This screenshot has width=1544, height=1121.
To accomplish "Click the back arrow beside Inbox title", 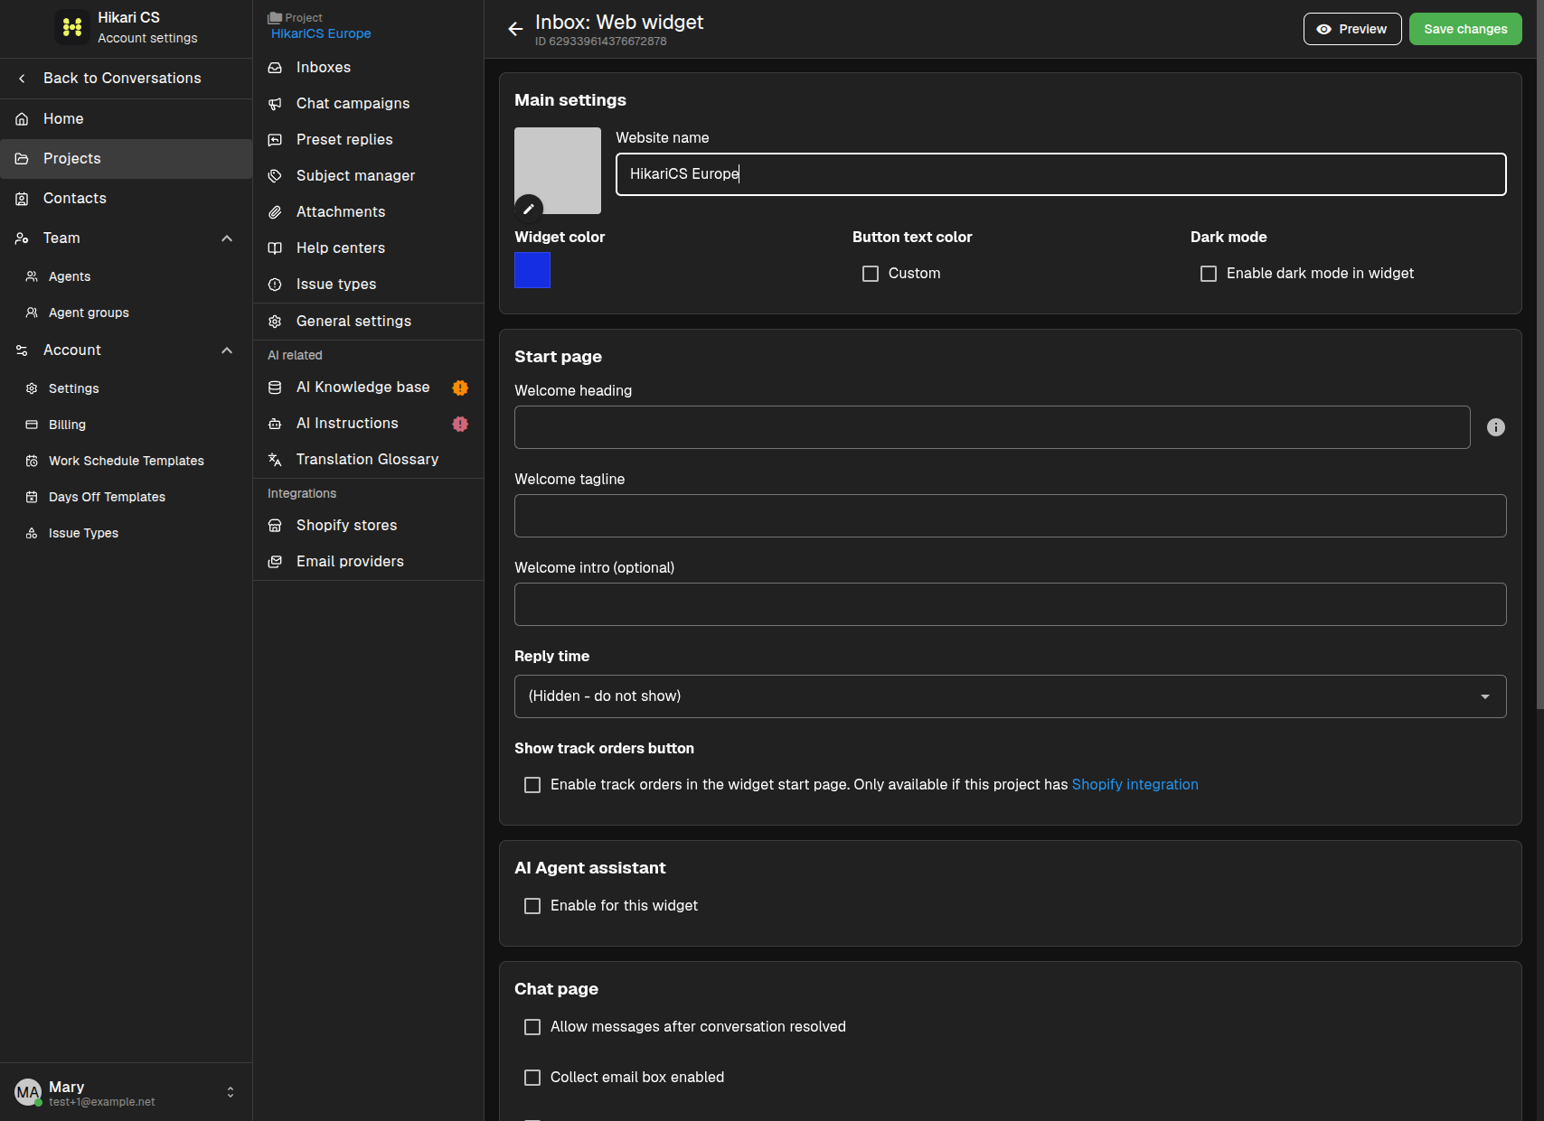I will 515,29.
